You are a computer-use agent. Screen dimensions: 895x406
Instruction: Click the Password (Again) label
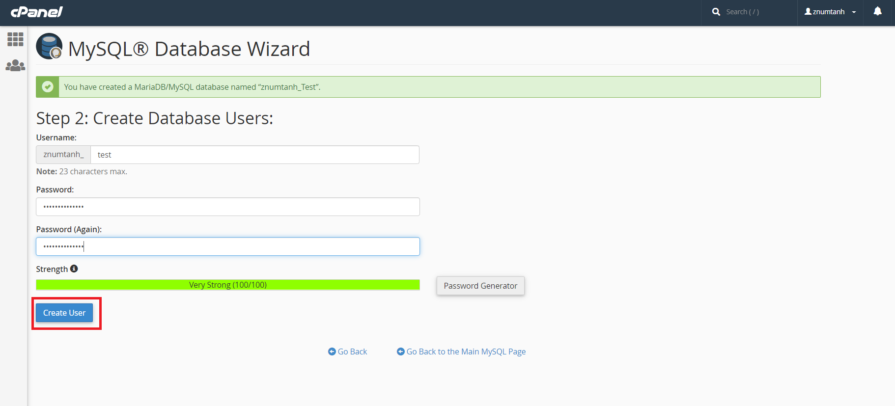click(x=69, y=229)
